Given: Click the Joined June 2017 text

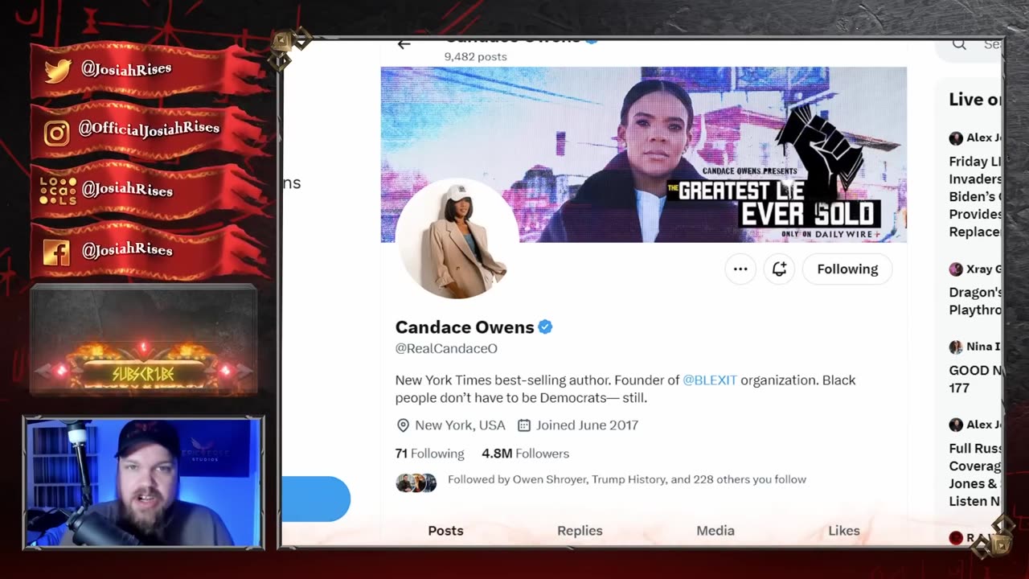Looking at the screenshot, I should click(x=587, y=425).
